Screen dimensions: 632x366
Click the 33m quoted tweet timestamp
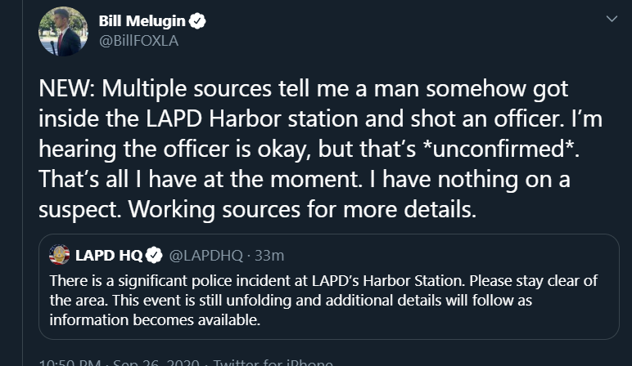(x=269, y=256)
